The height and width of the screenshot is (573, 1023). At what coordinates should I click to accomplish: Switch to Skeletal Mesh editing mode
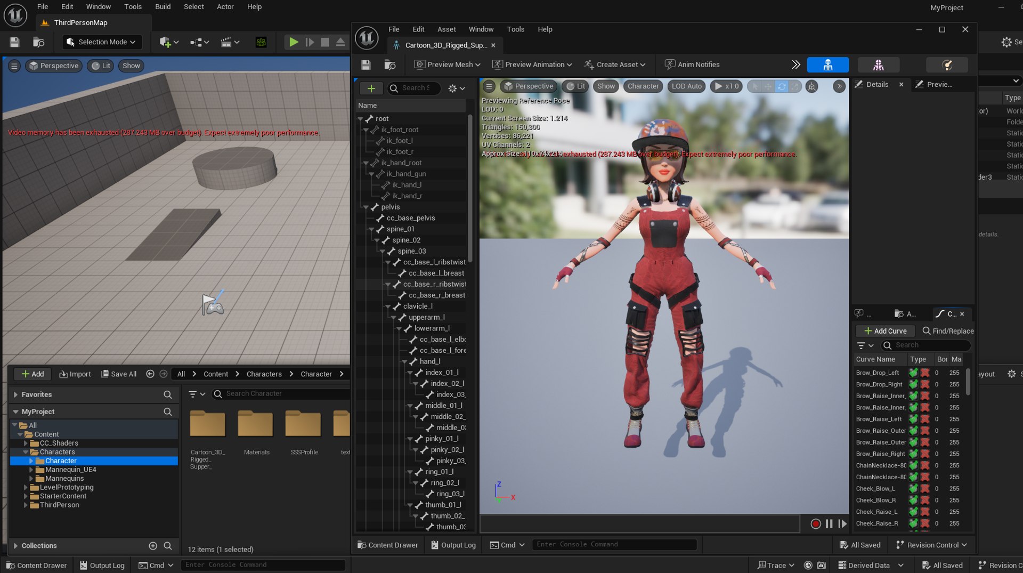[x=878, y=64]
